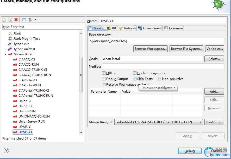Screen dimensions: 231x159
Task: Select Jython unittest configuration type
Action: 22,49
